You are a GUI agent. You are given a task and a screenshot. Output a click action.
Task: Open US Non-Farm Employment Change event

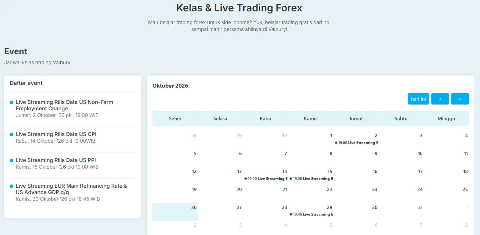tap(64, 105)
